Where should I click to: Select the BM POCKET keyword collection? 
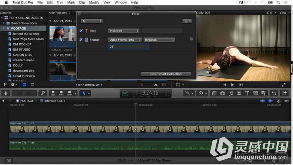click(x=22, y=44)
